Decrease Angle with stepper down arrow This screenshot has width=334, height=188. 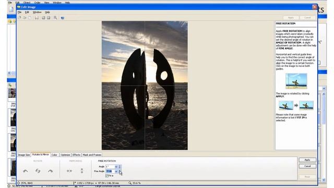pyautogui.click(x=120, y=167)
